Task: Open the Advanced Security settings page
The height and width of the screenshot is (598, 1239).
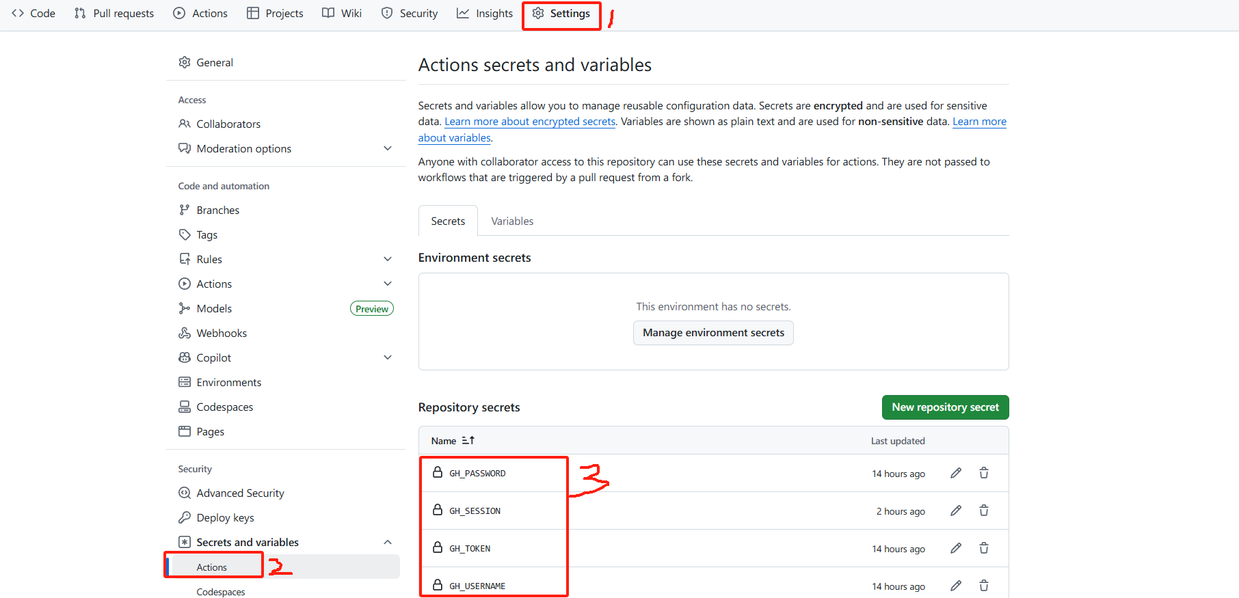Action: (240, 493)
